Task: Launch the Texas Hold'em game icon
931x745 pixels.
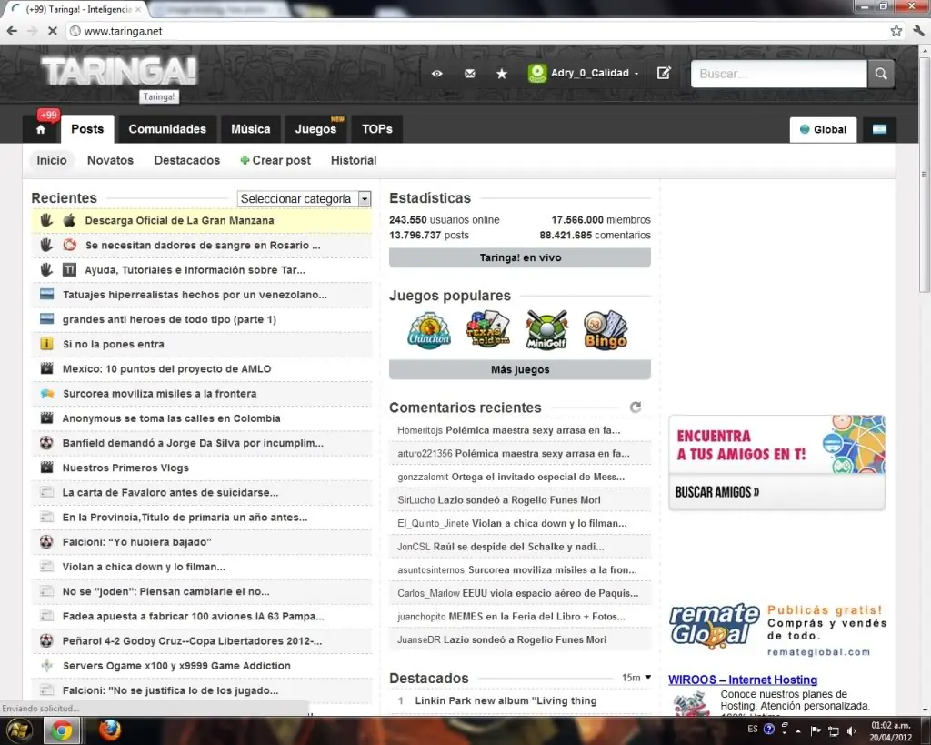Action: 488,329
